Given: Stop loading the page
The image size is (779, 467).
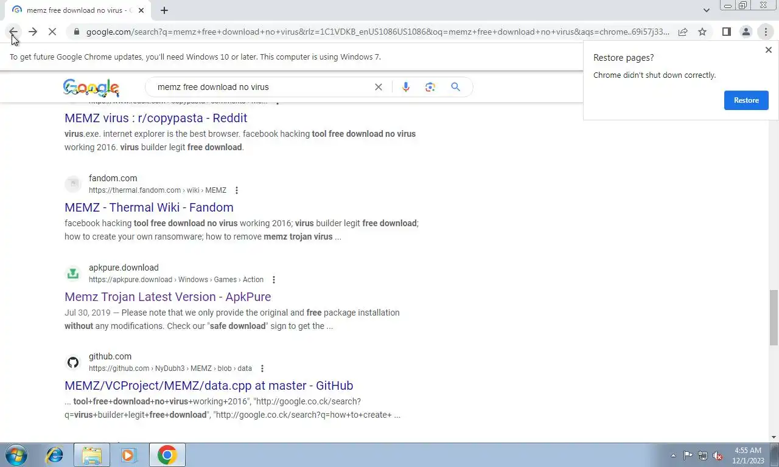Looking at the screenshot, I should pos(52,32).
